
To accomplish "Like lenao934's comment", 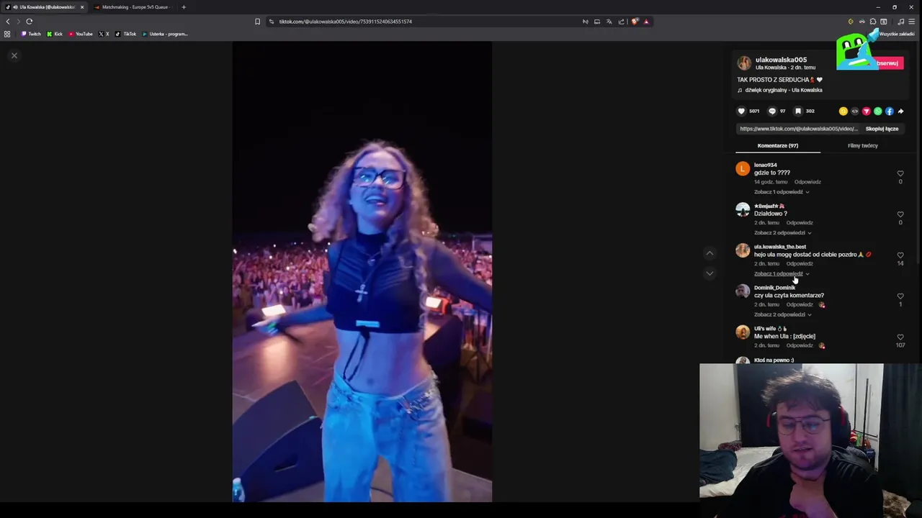I will (900, 173).
